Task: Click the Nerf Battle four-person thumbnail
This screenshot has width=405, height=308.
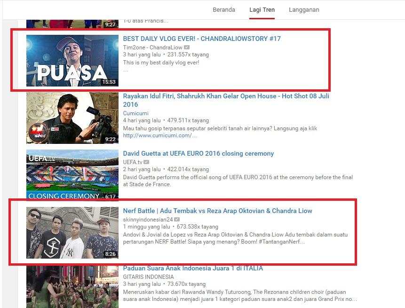Action: coord(72,233)
